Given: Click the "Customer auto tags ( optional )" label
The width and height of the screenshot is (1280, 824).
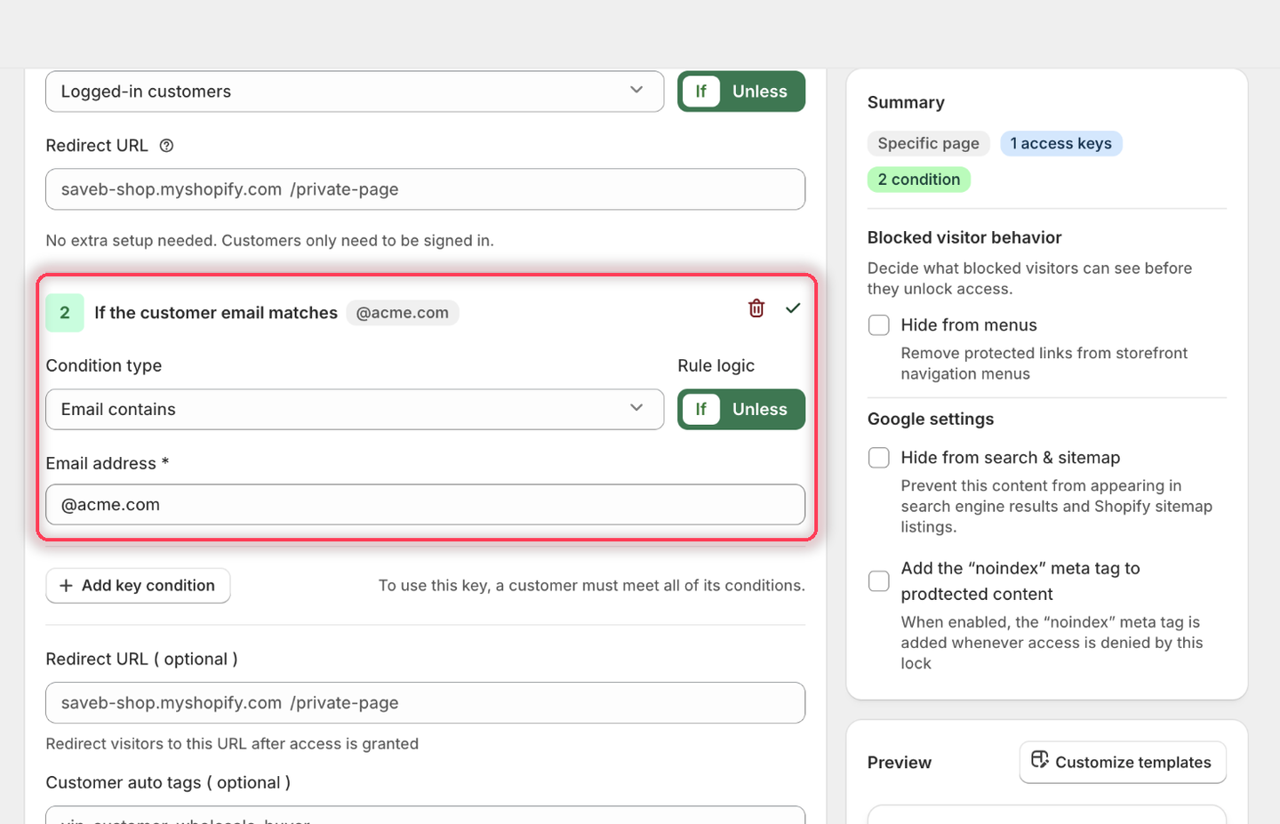Looking at the screenshot, I should (168, 783).
